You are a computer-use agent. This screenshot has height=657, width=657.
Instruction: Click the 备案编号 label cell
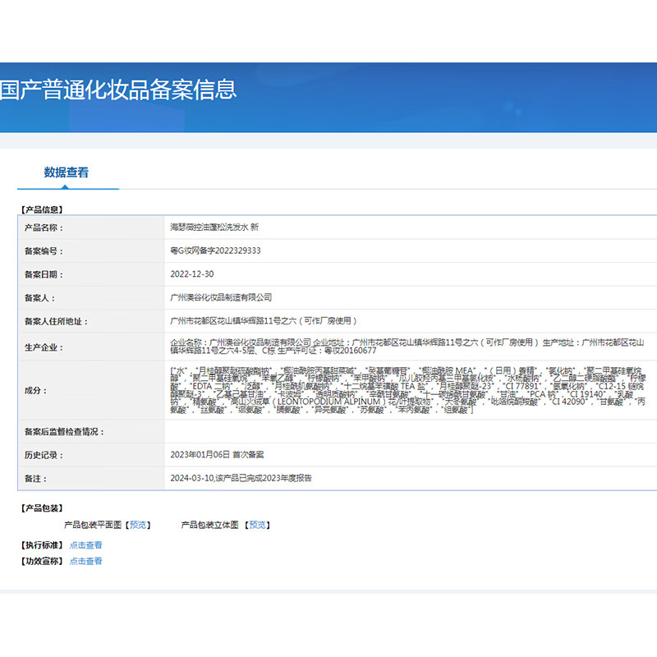click(92, 251)
